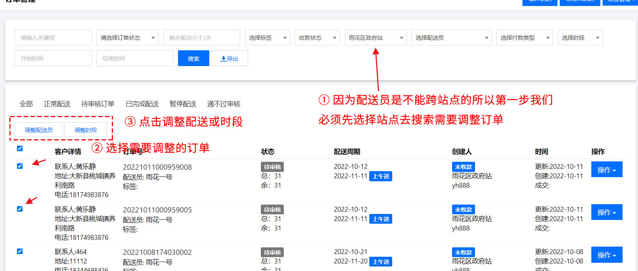638x271 pixels.
Task: Uncheck the checkbox for order 20221011000959008
Action: pyautogui.click(x=20, y=166)
